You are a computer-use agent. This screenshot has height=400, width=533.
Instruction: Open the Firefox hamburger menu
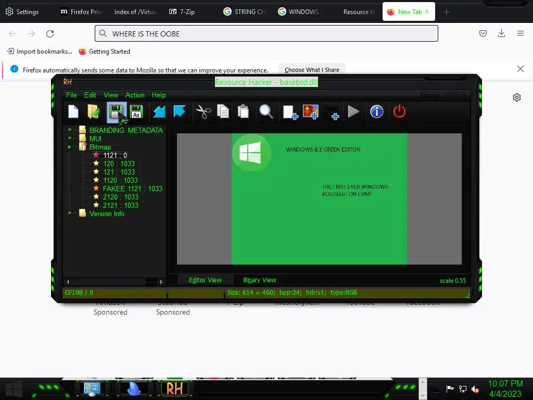point(521,33)
